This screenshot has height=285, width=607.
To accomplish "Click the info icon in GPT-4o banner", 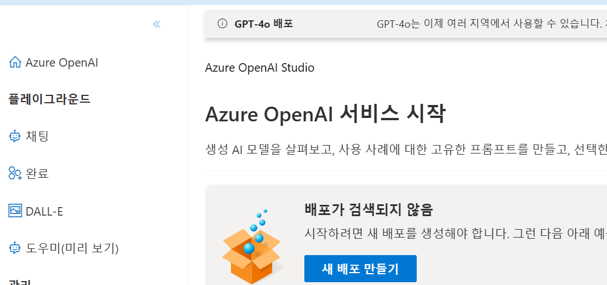I will 222,24.
